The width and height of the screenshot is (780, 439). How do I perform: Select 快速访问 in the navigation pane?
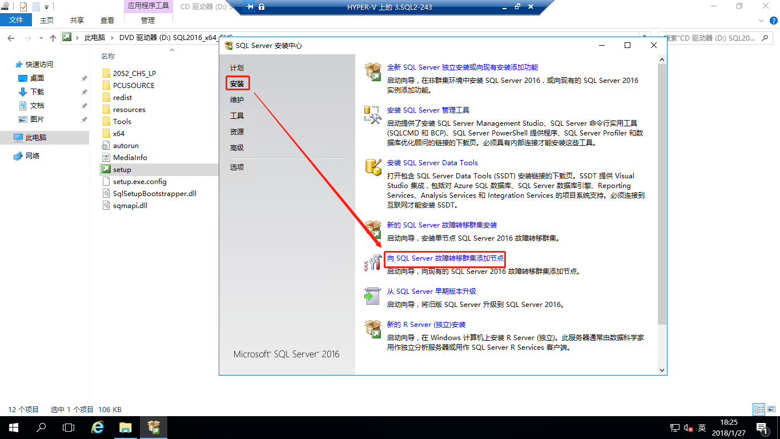pyautogui.click(x=39, y=65)
